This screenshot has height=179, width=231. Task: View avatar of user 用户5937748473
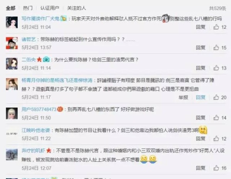tap(12, 113)
